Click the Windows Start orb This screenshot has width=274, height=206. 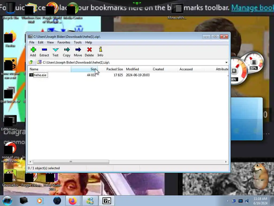pos(7,201)
